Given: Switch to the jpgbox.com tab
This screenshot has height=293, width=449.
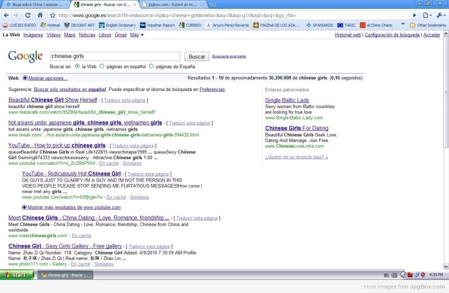Looking at the screenshot, I should click(x=173, y=5).
